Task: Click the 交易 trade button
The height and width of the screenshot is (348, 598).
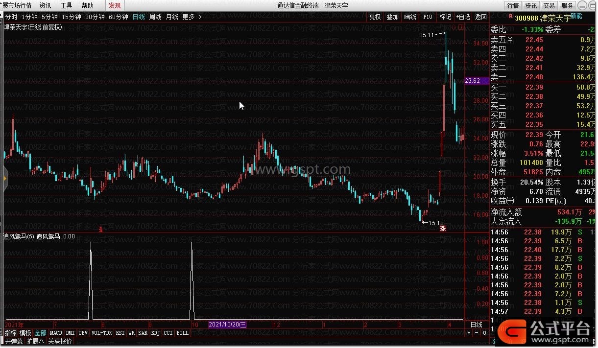Action: click(x=549, y=5)
